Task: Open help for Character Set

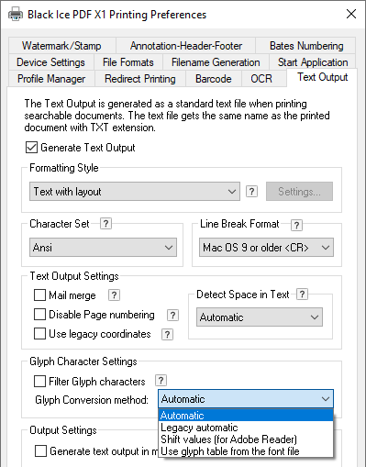Action: pos(105,224)
